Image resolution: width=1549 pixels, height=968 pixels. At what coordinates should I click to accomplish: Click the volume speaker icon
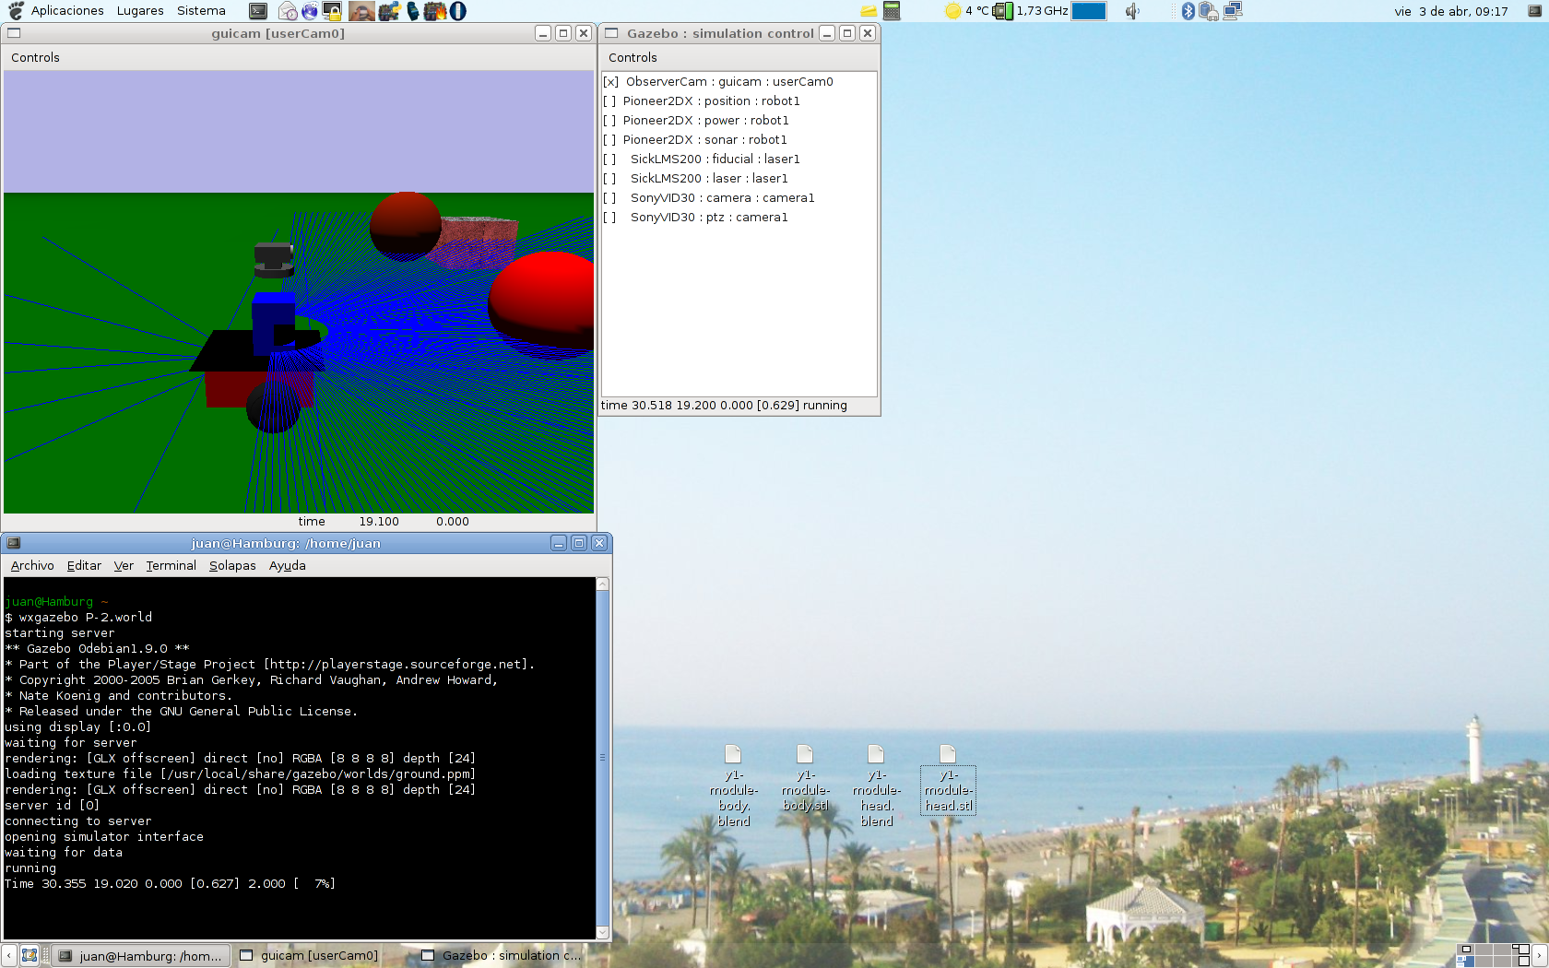pyautogui.click(x=1132, y=11)
